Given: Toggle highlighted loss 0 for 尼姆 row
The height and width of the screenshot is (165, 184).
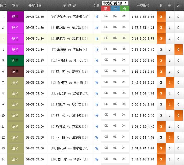Looking at the screenshot, I should point(178,115).
